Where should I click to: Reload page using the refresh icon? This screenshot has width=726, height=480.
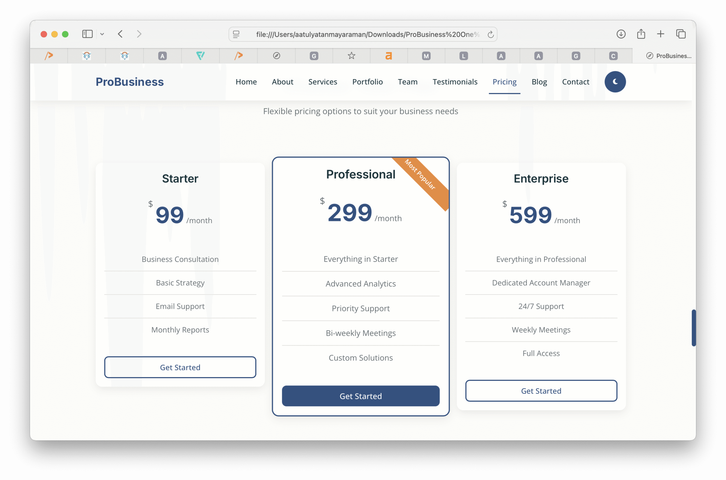click(x=491, y=35)
